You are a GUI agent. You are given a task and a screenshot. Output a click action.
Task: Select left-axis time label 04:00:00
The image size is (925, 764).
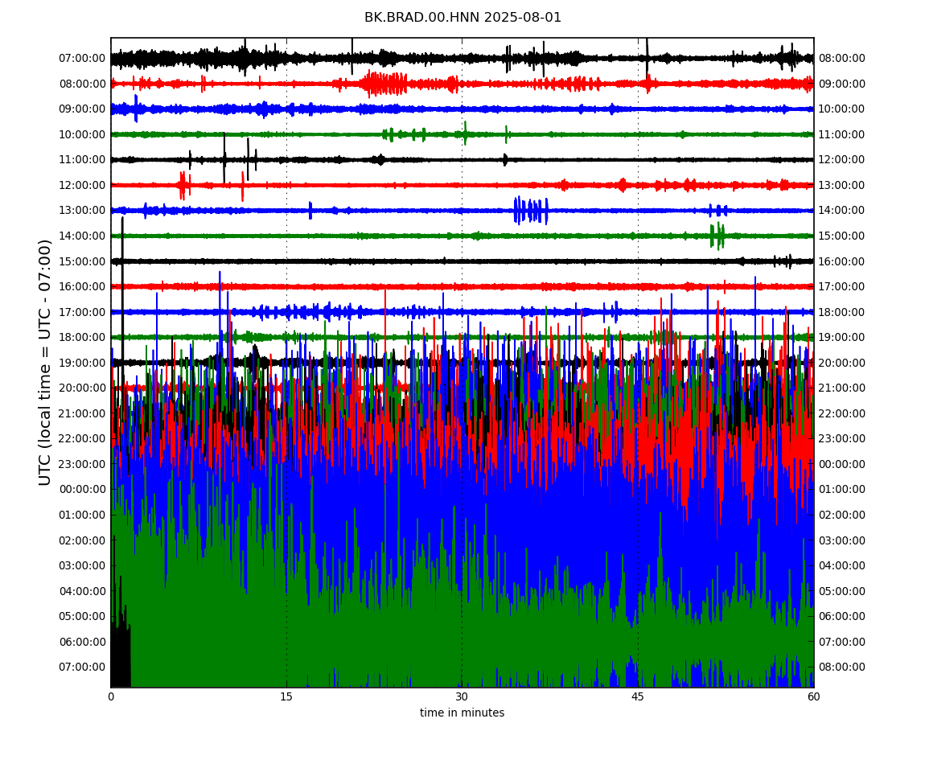pyautogui.click(x=82, y=591)
